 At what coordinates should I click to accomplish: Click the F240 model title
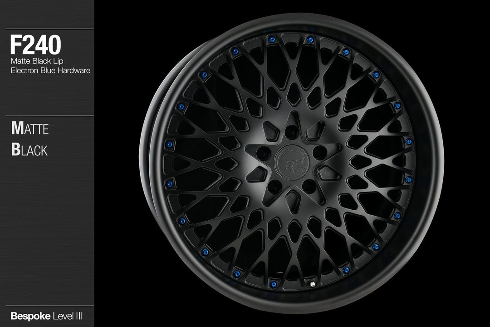[x=36, y=45]
